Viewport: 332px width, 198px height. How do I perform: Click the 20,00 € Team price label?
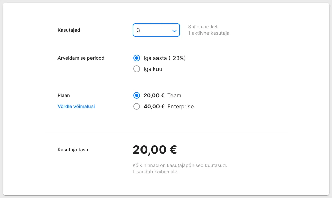point(154,95)
